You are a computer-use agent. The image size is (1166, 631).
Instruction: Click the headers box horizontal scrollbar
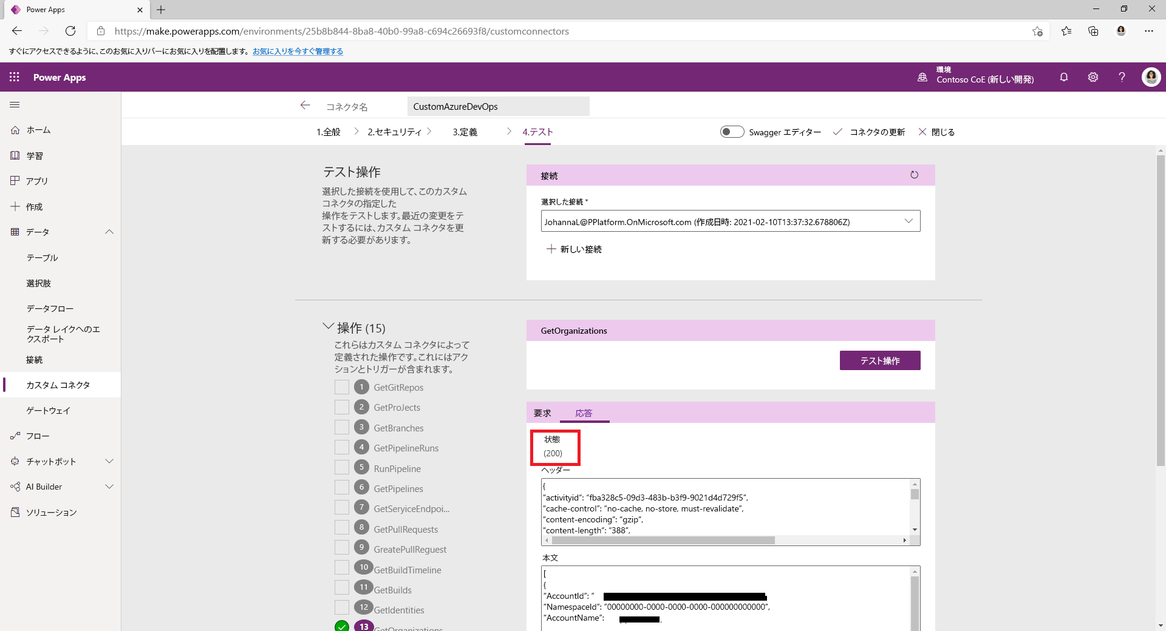663,540
